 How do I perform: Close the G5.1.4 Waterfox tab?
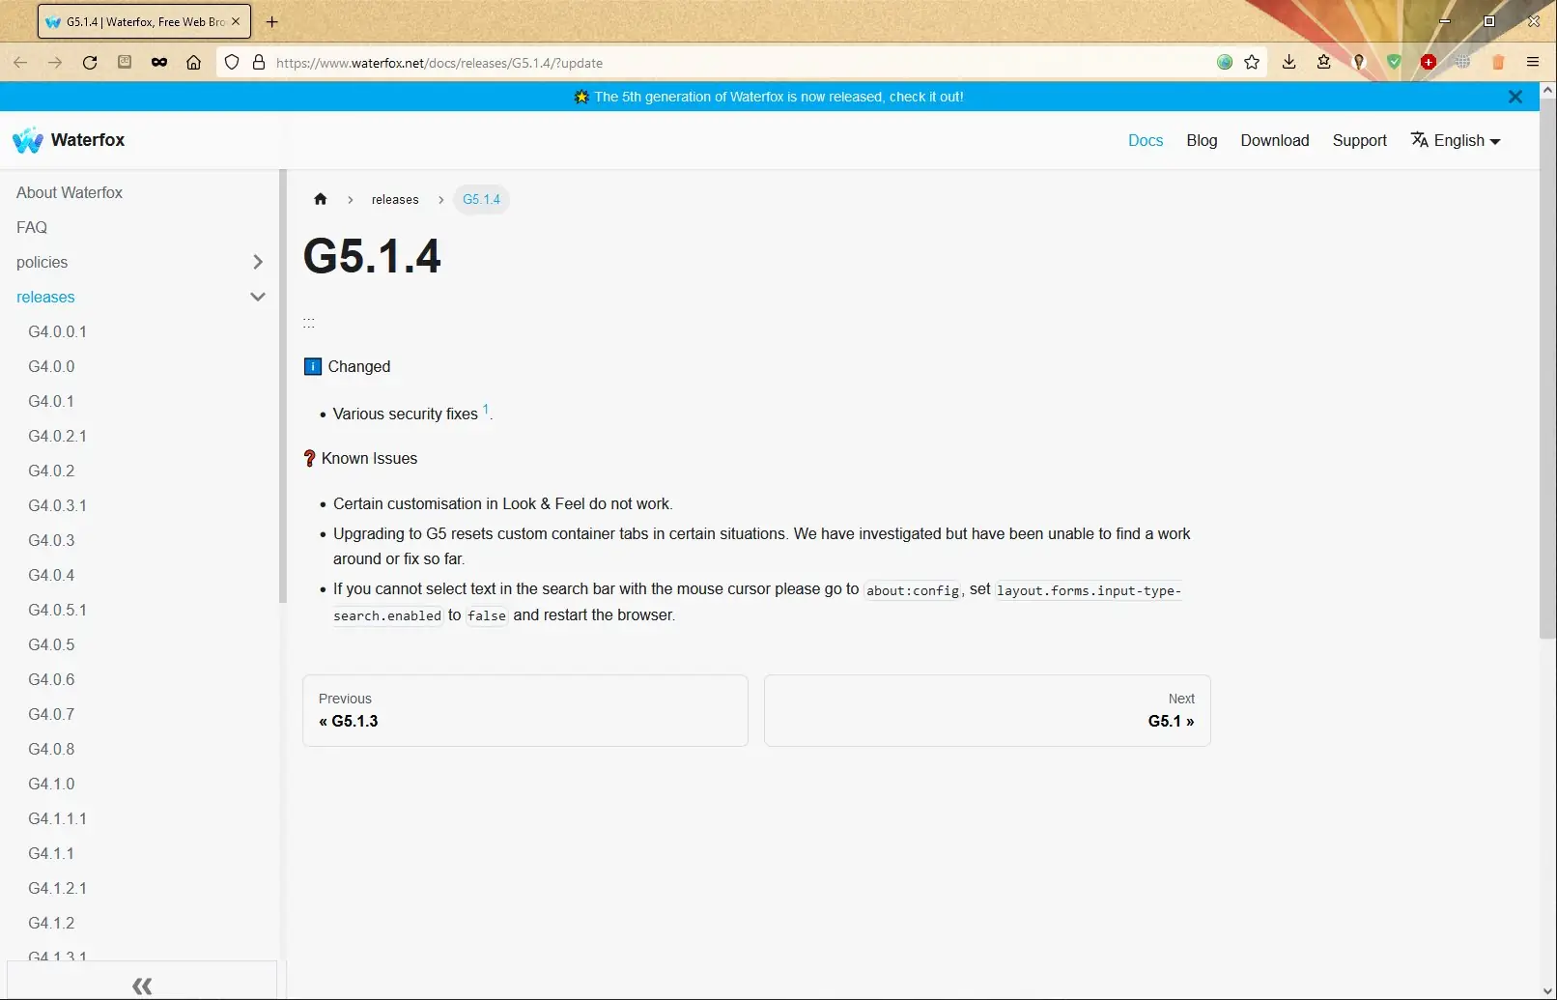[x=236, y=21]
